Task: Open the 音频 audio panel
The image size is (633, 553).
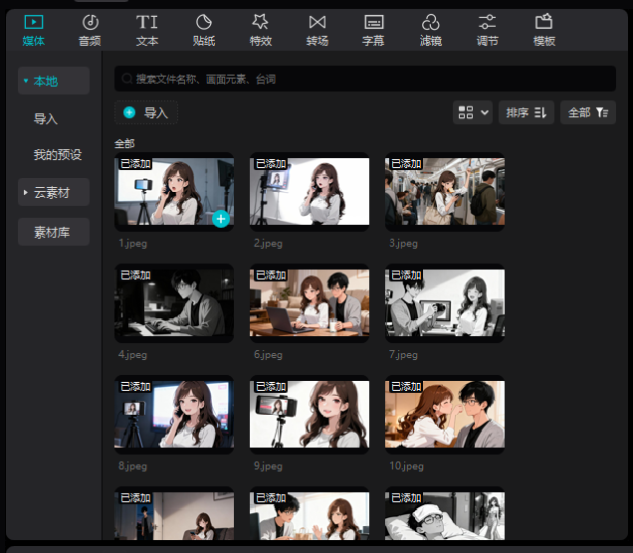Action: click(x=90, y=30)
